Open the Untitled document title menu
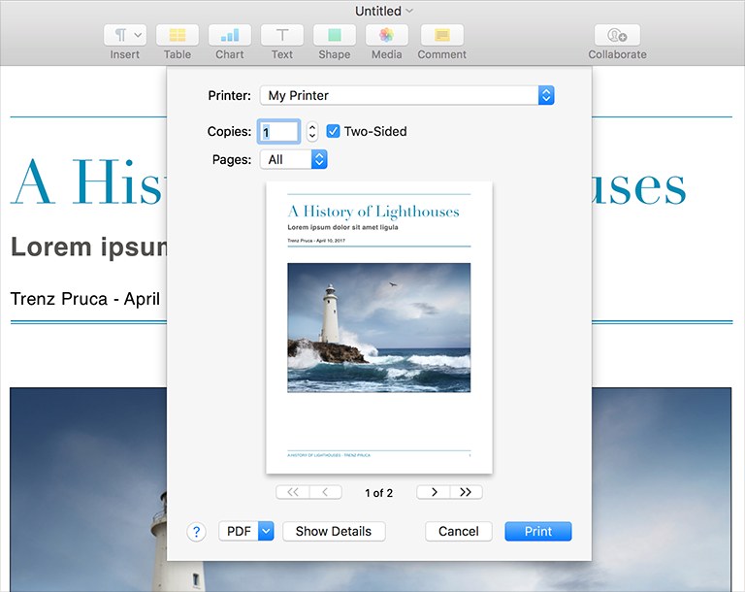745x592 pixels. tap(384, 11)
